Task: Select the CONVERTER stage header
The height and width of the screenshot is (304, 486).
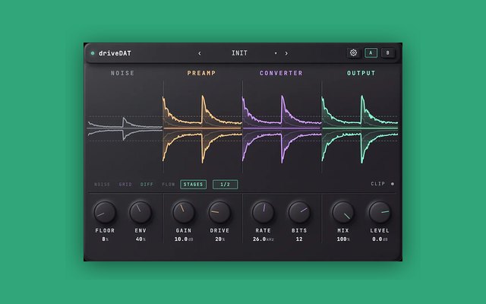Action: (x=281, y=73)
